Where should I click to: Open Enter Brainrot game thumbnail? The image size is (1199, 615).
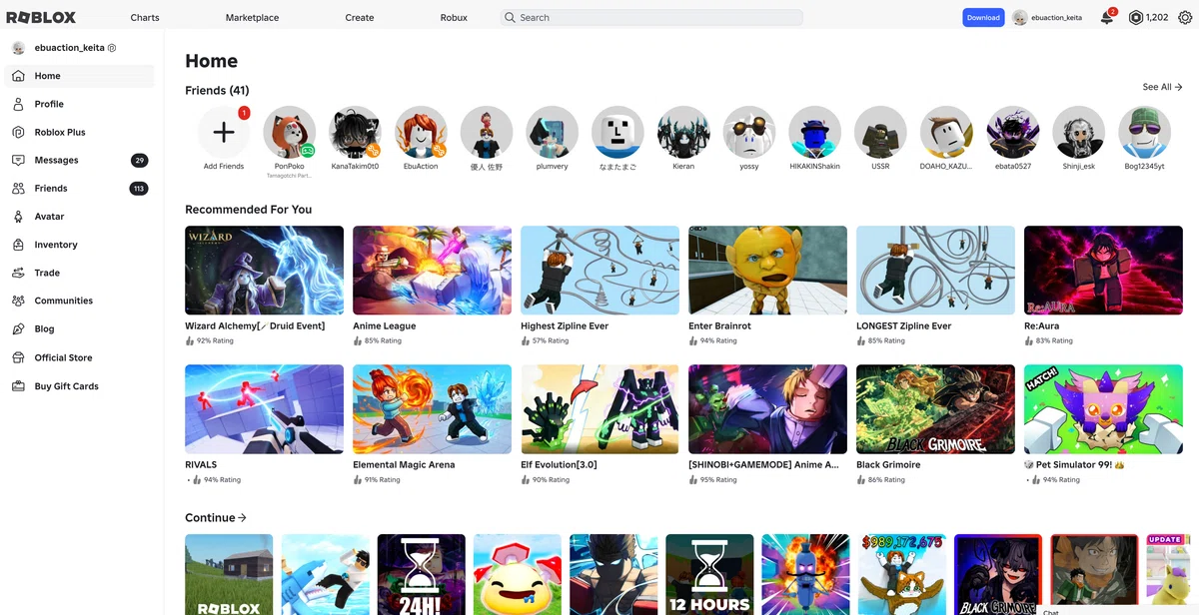[x=767, y=270]
